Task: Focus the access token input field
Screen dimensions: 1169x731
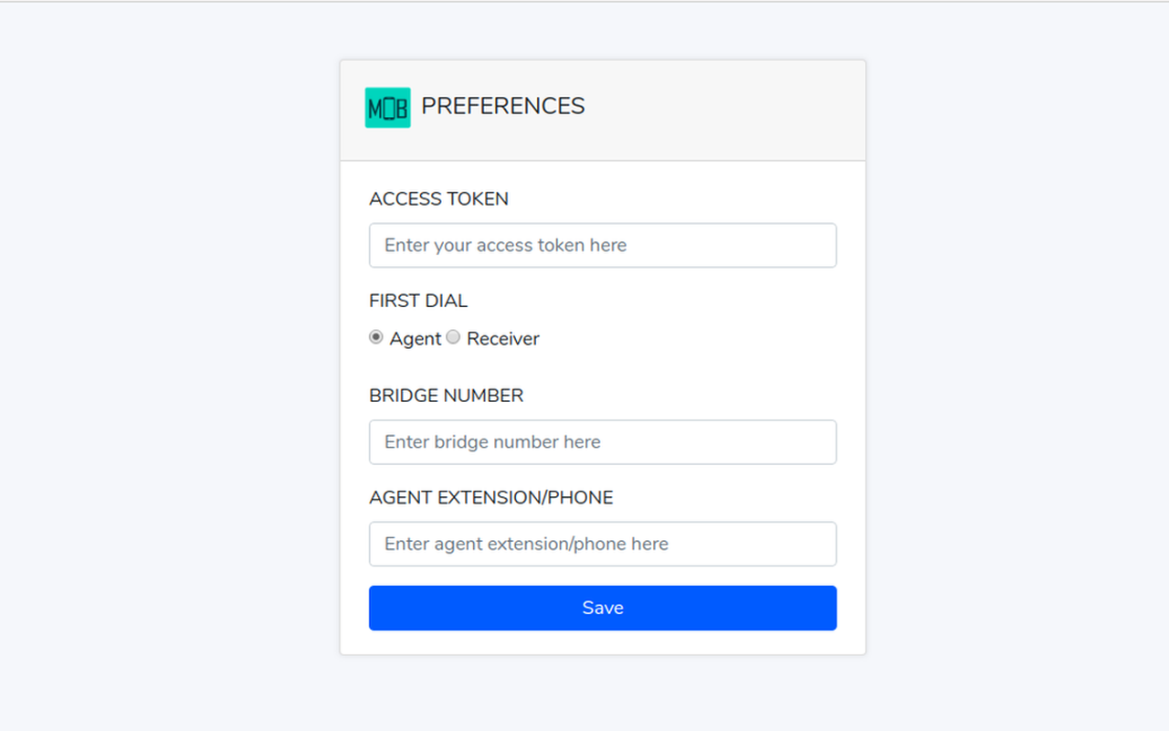Action: click(x=603, y=245)
